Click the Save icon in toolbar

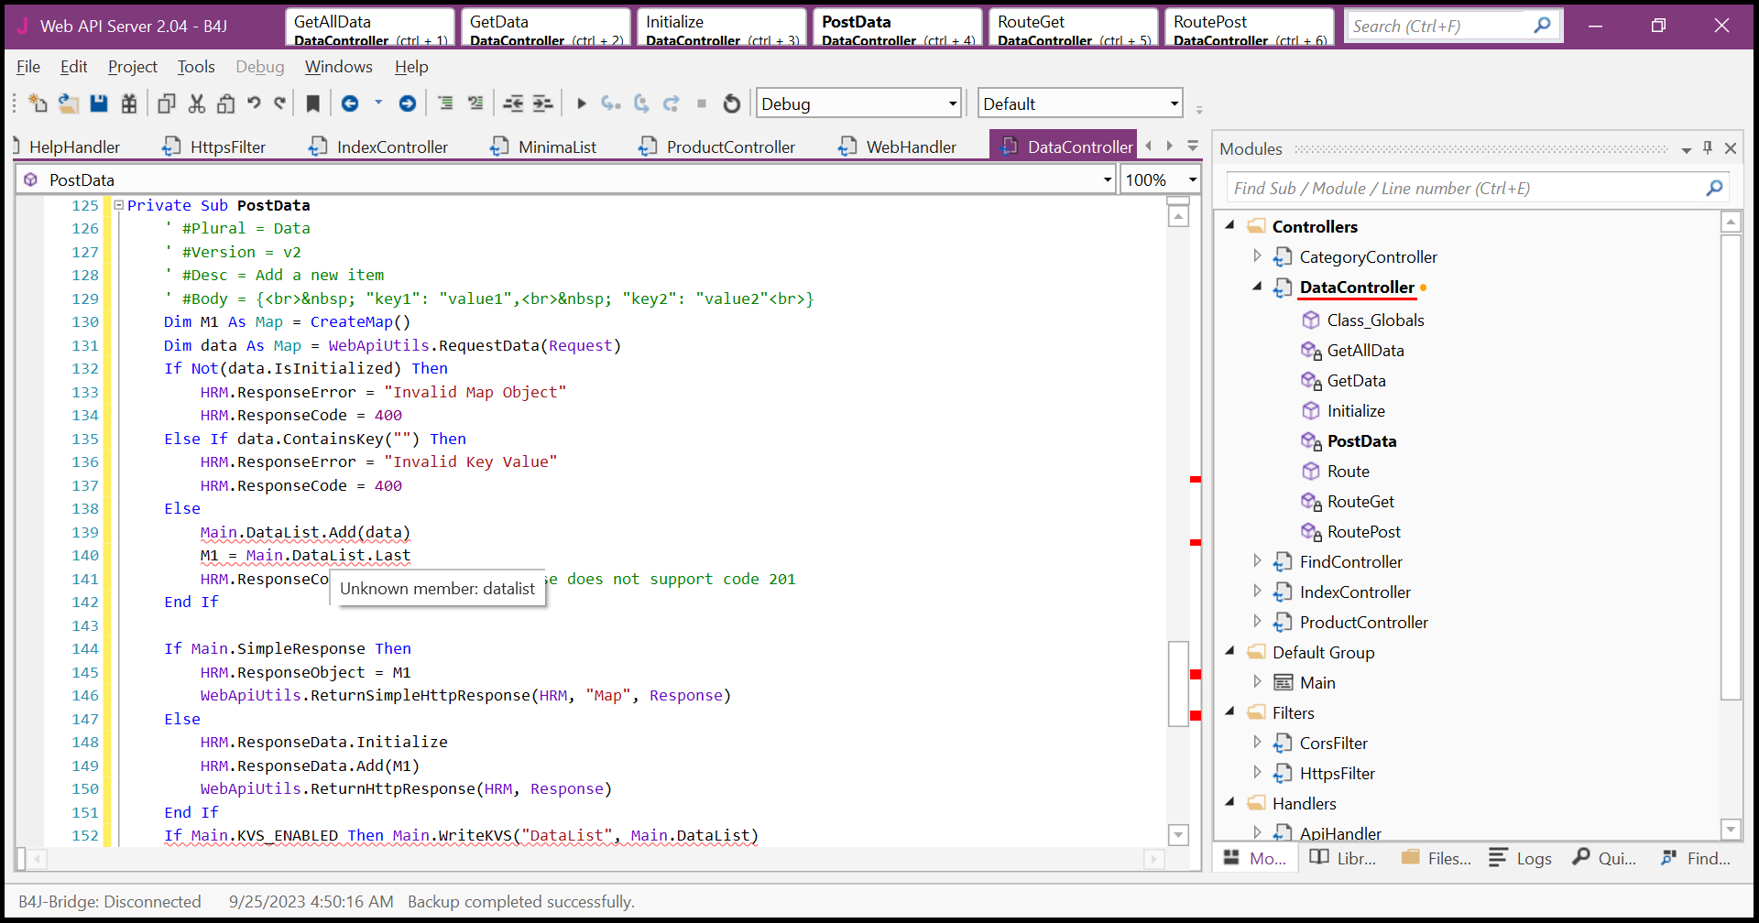pyautogui.click(x=99, y=103)
